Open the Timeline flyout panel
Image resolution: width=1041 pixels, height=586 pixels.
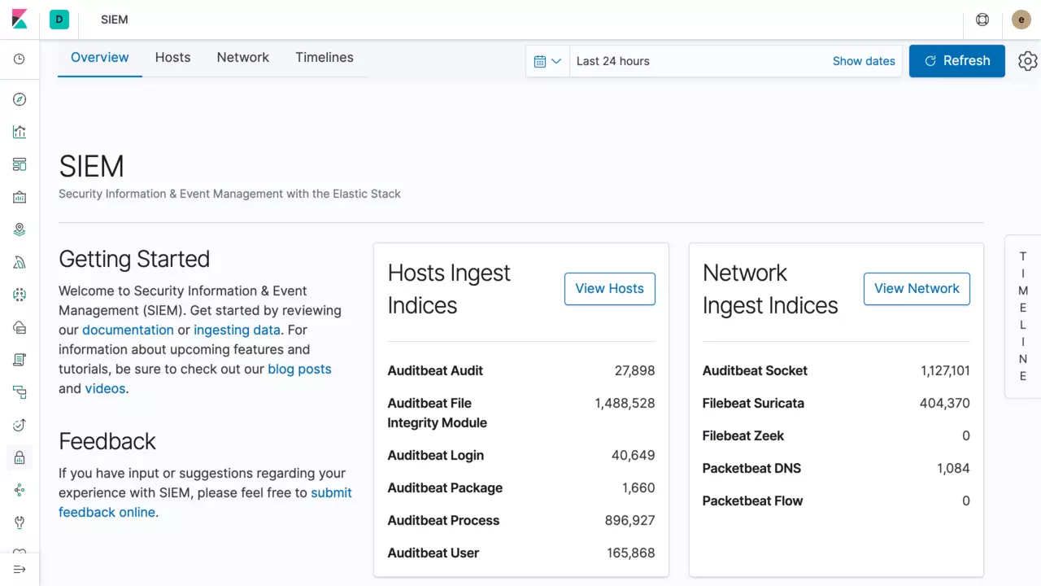click(x=1023, y=316)
